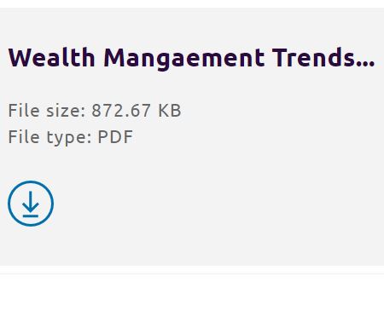Click the "KB" unit text
384x316 pixels.
(x=170, y=110)
